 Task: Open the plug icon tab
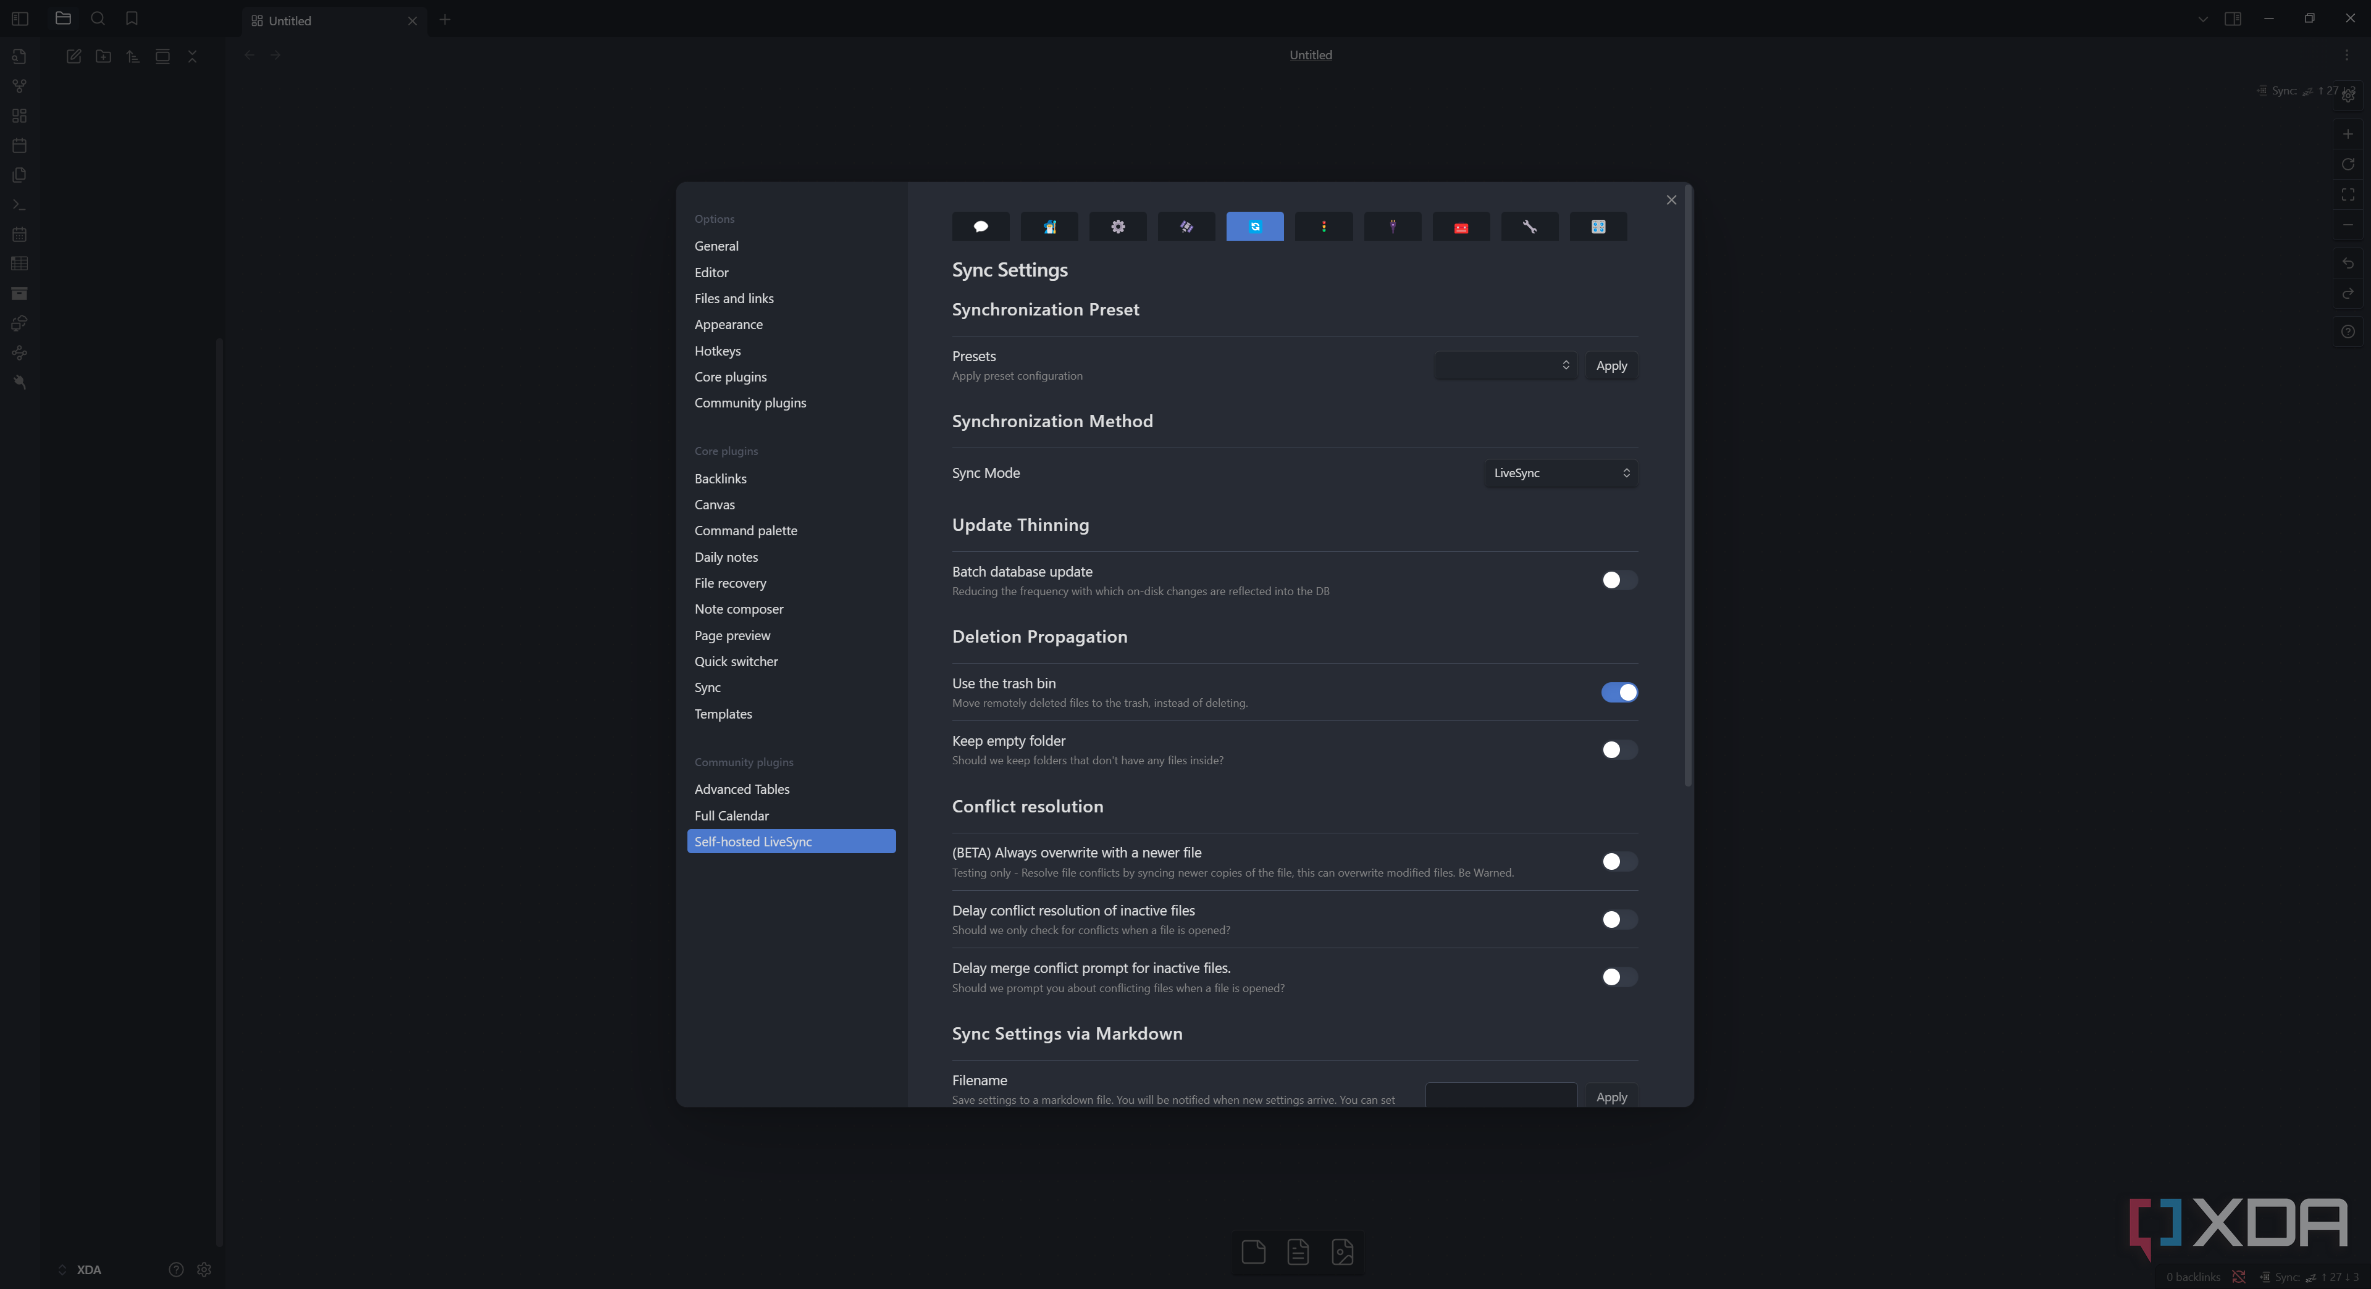pyautogui.click(x=1393, y=227)
